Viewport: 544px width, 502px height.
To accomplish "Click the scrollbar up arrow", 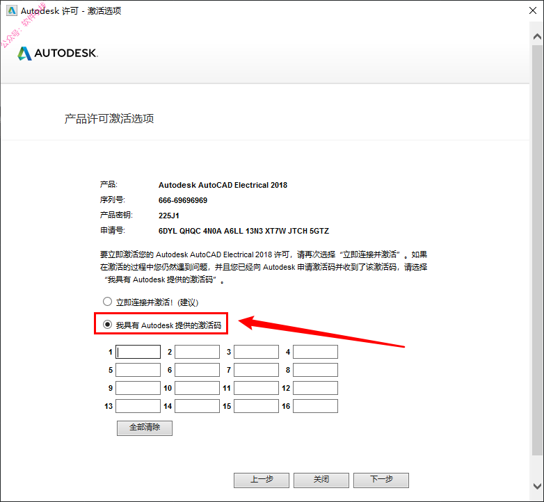I will pos(537,36).
